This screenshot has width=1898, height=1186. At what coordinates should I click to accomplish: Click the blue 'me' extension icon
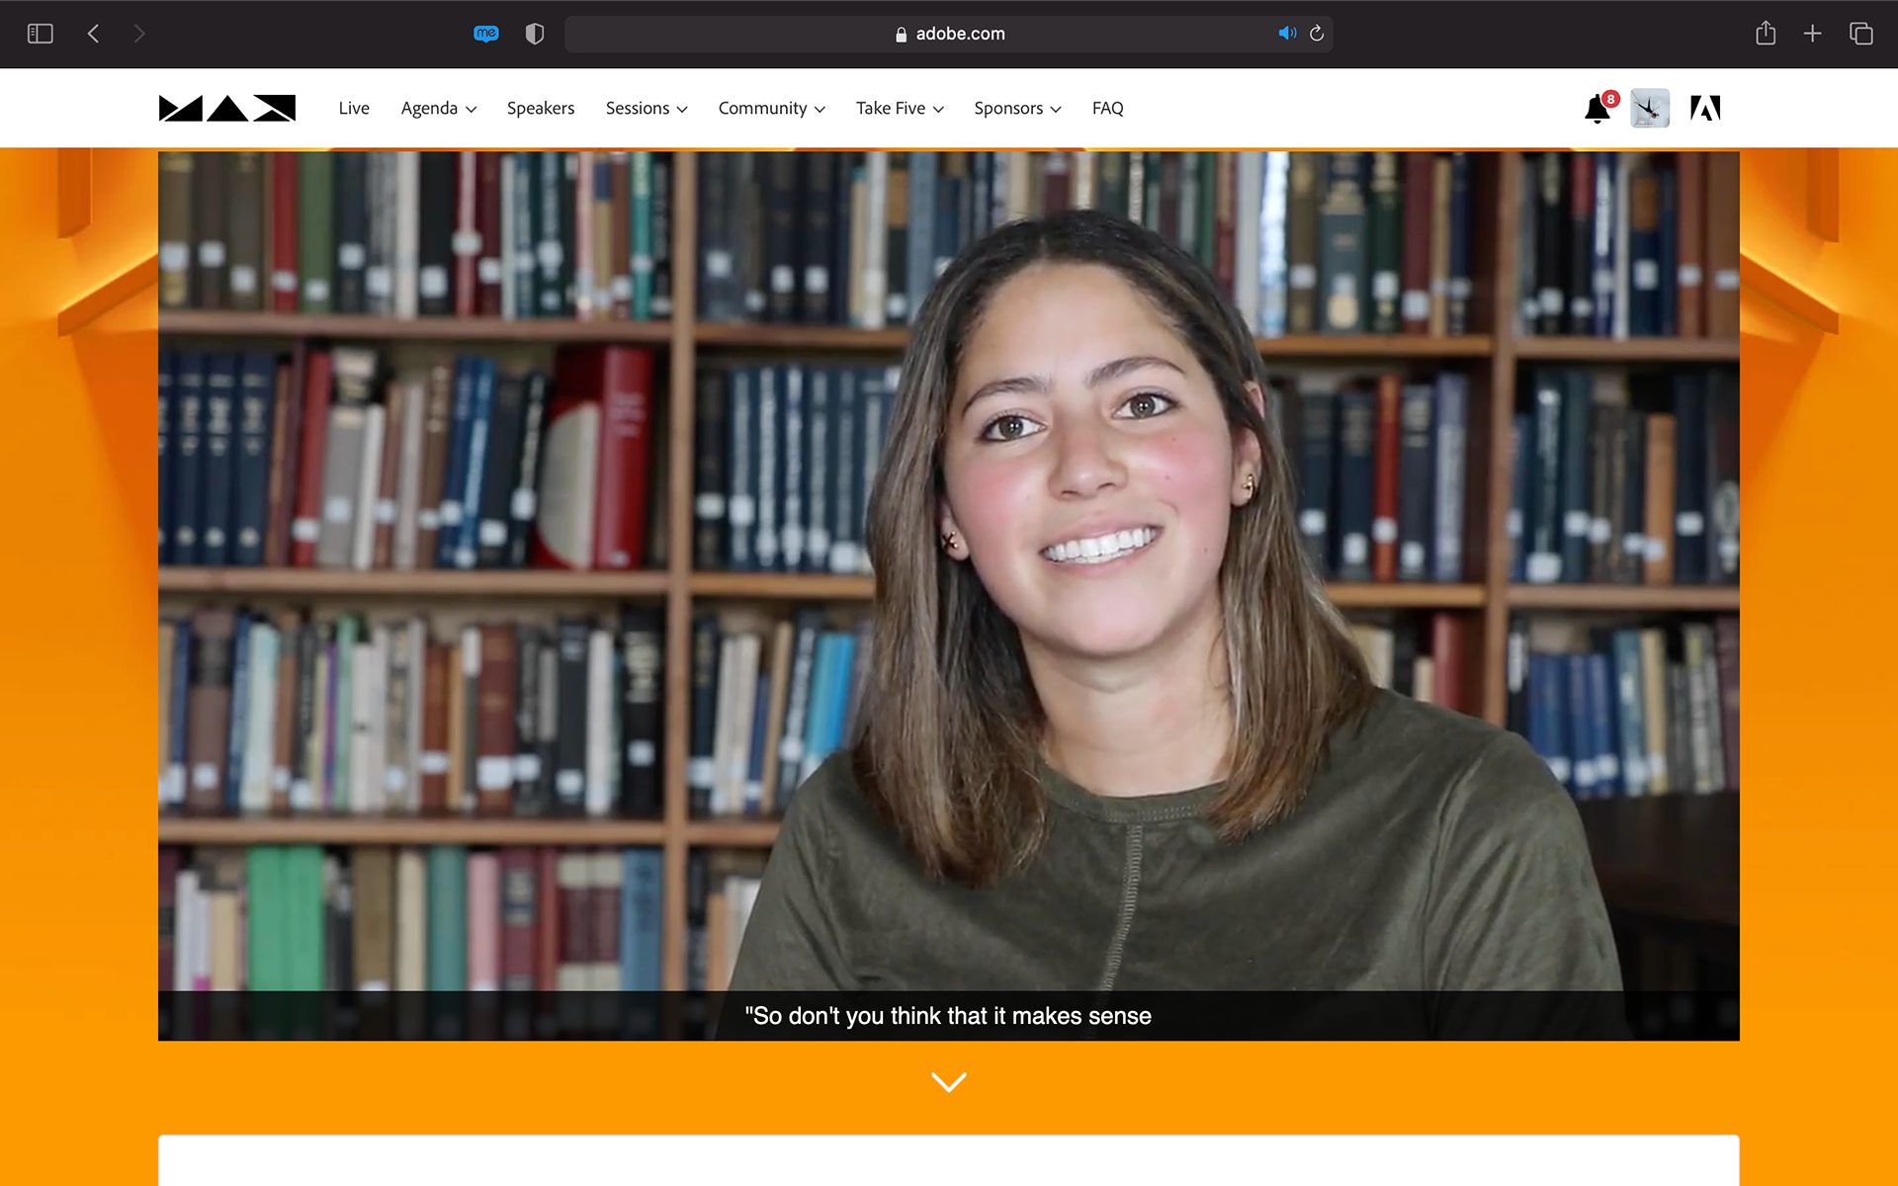[485, 34]
